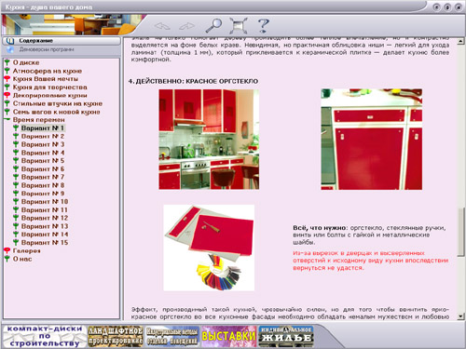Viewport: 466px width, 349px height.
Task: Click the red flower icon beside Галерея
Action: tap(7, 250)
